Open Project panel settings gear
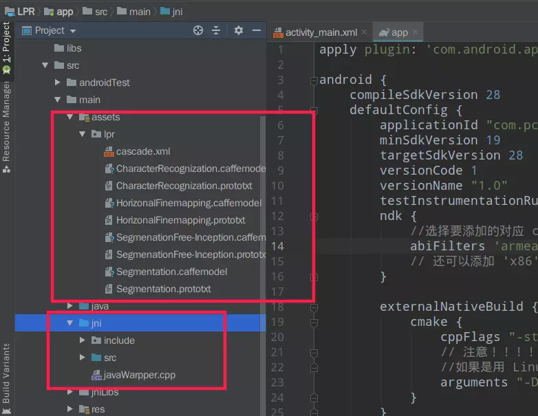 (239, 30)
